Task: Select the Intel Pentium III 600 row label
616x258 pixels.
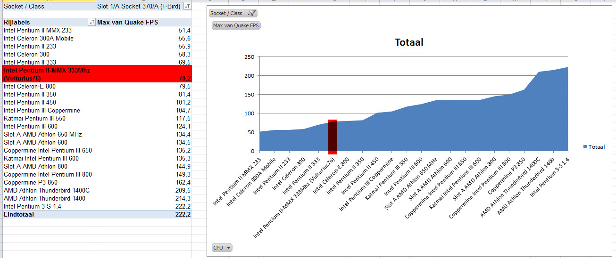Action: (x=31, y=126)
